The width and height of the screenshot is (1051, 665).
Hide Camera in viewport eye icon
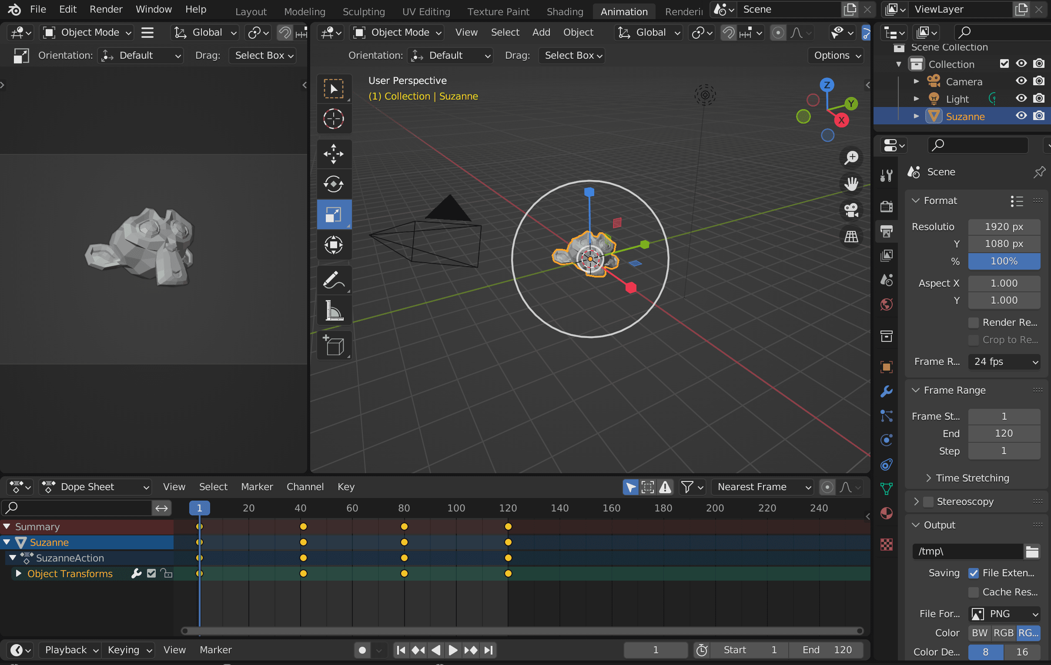[x=1021, y=81]
